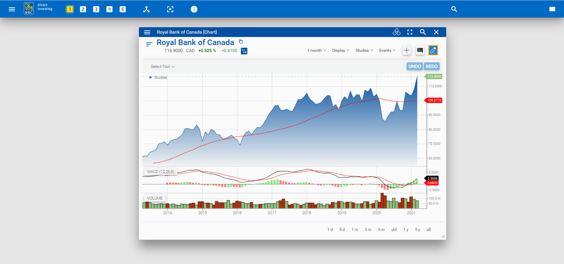Toggle the chart comments icon
The height and width of the screenshot is (264, 564).
tap(420, 51)
